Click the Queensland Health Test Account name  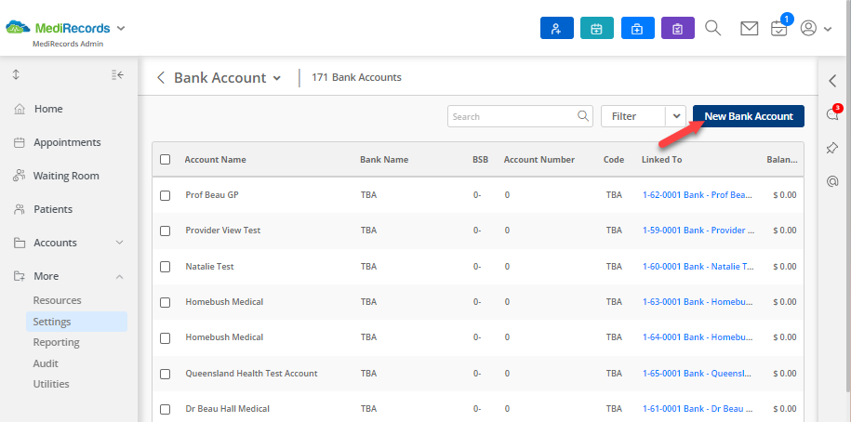(251, 373)
